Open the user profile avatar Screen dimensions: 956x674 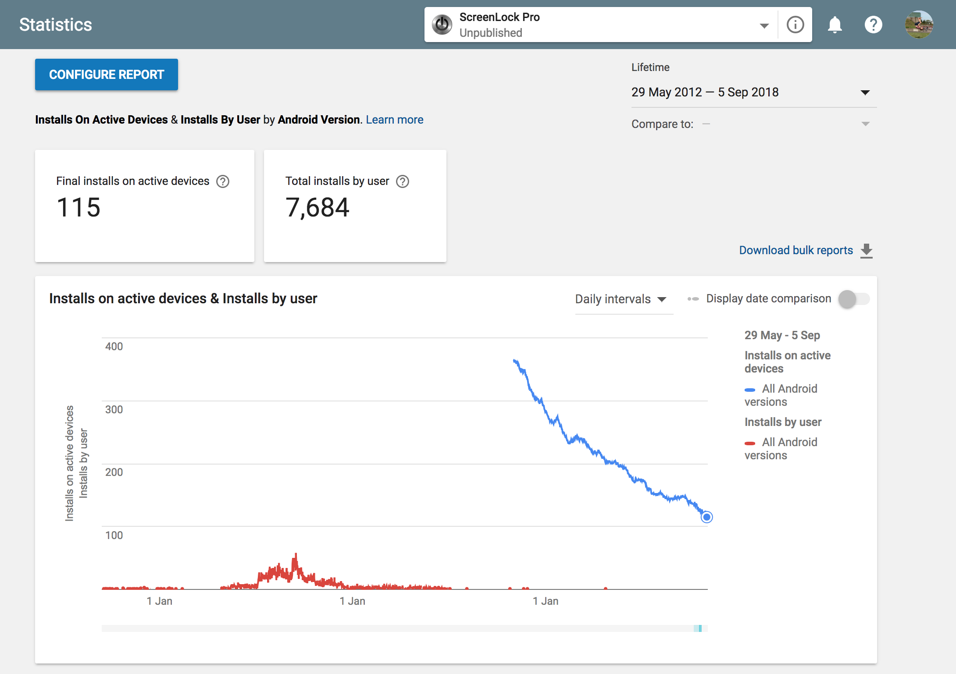coord(919,25)
